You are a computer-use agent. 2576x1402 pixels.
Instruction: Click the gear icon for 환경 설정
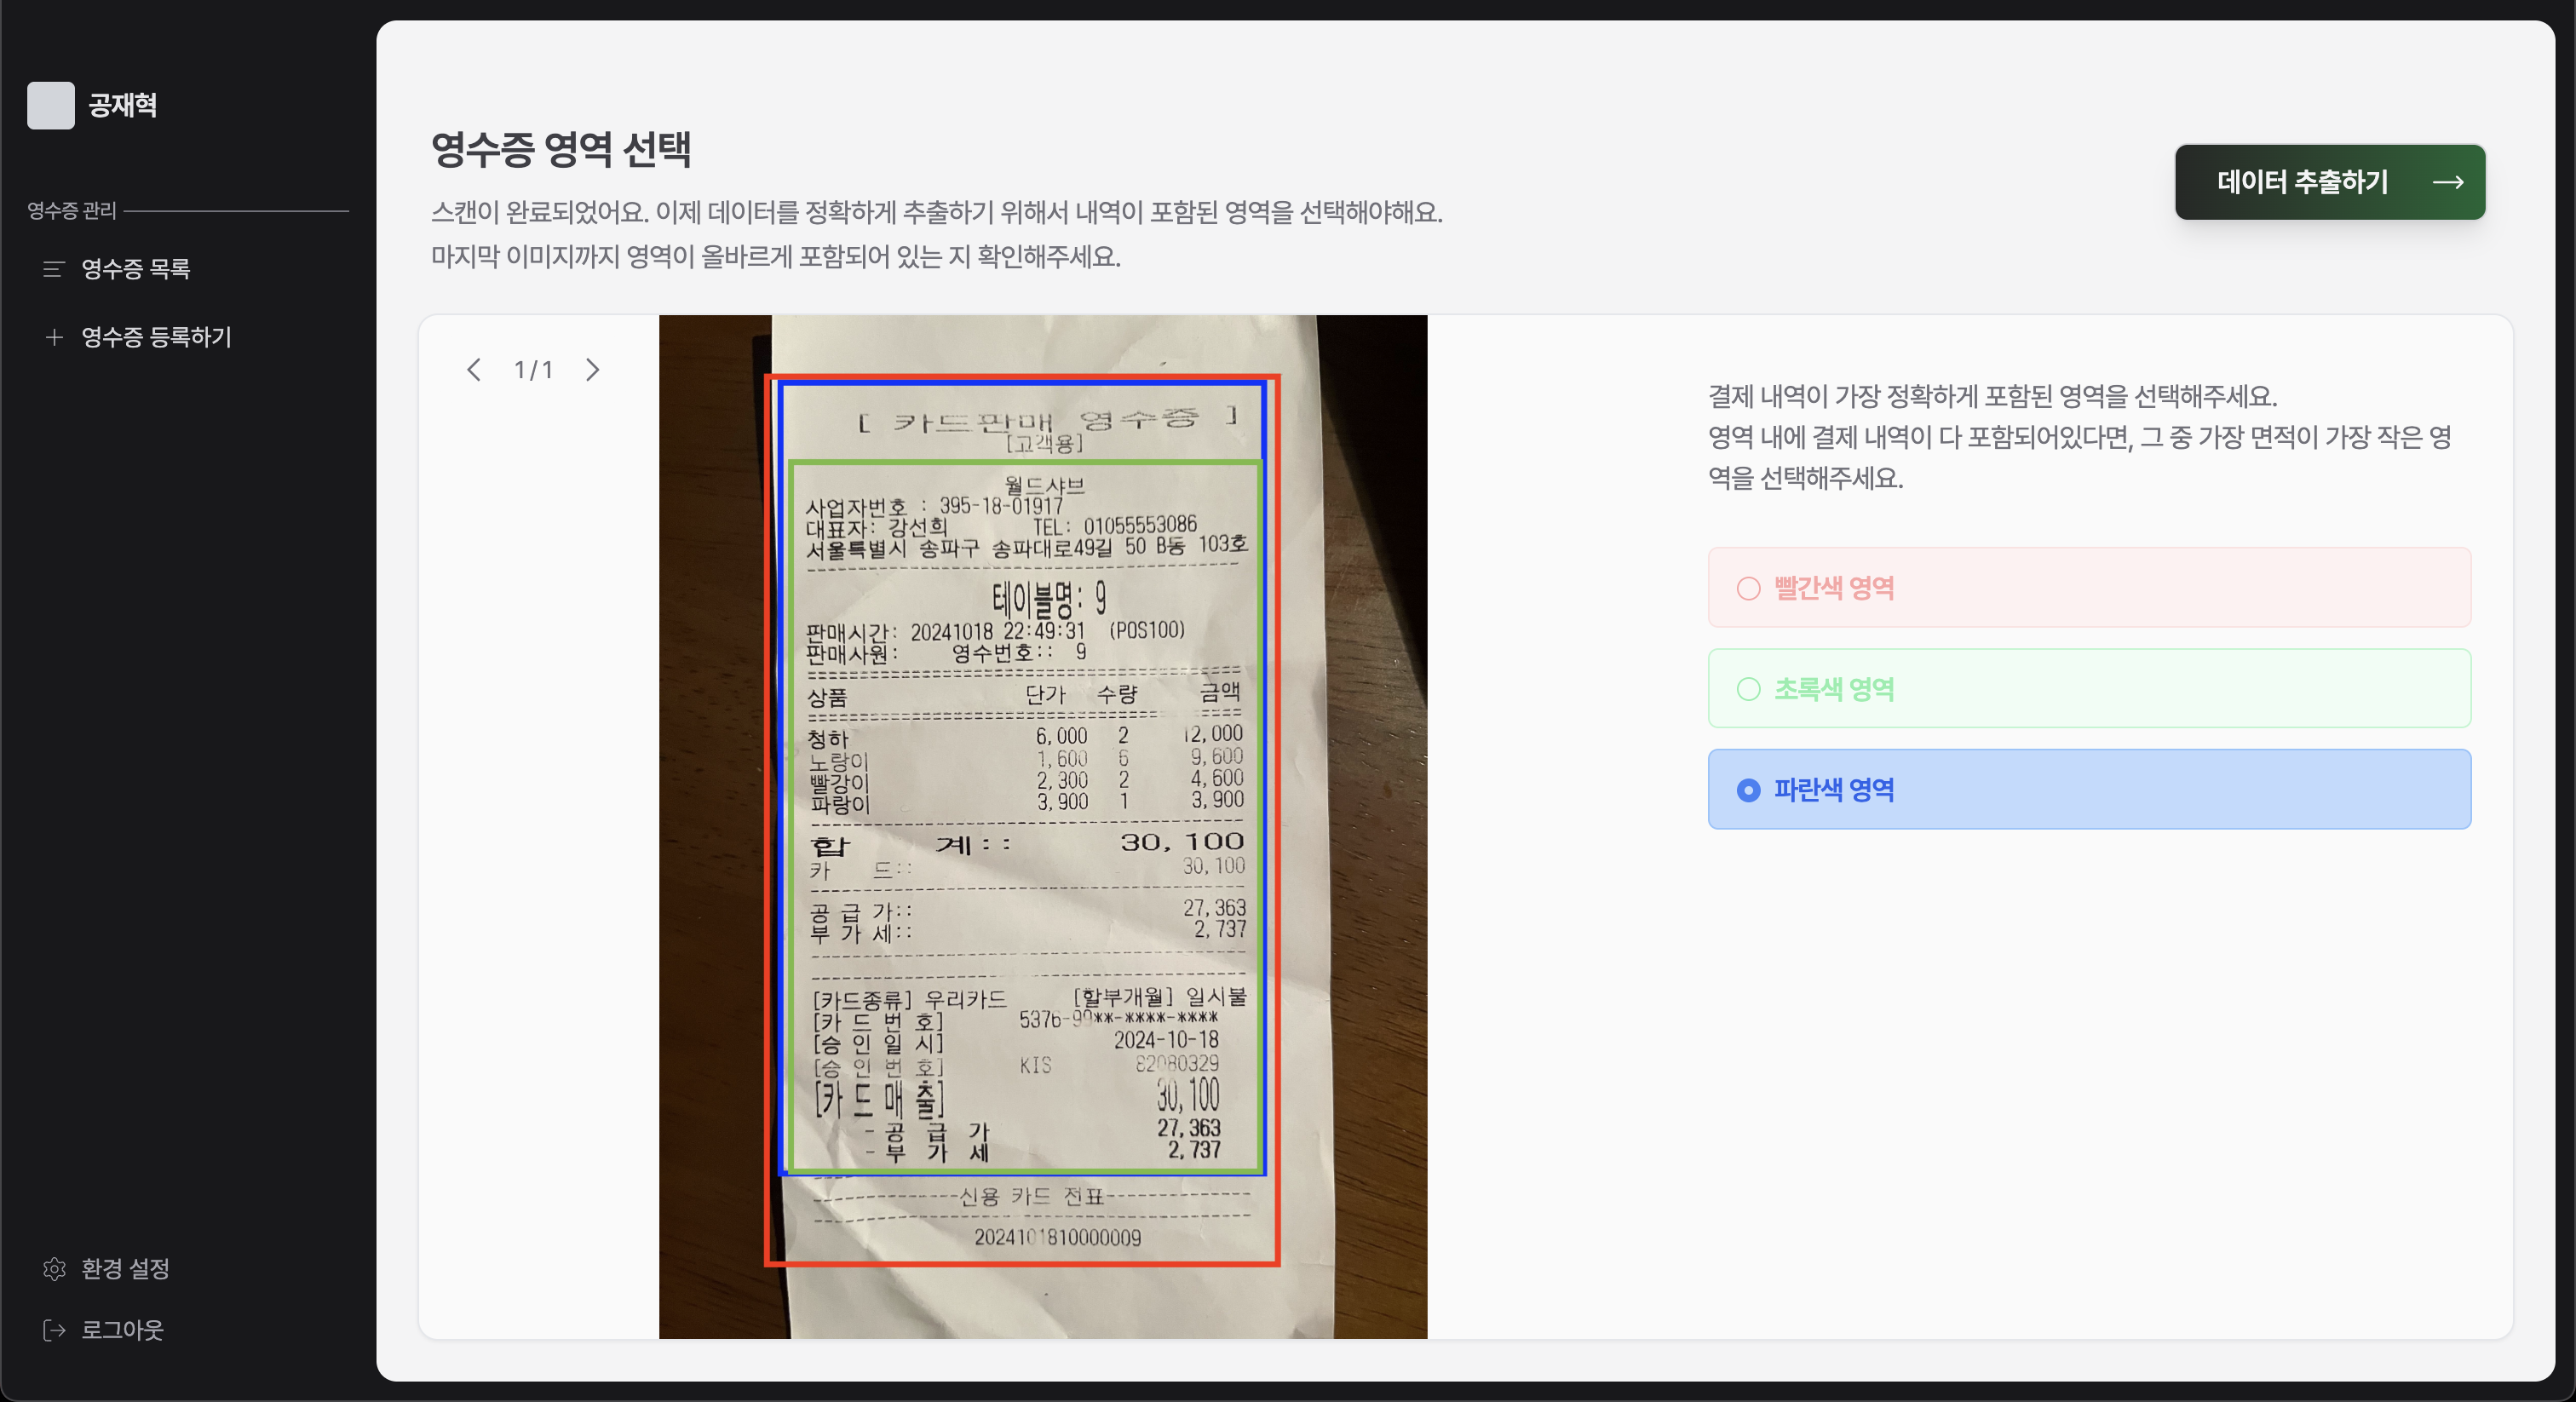(54, 1269)
